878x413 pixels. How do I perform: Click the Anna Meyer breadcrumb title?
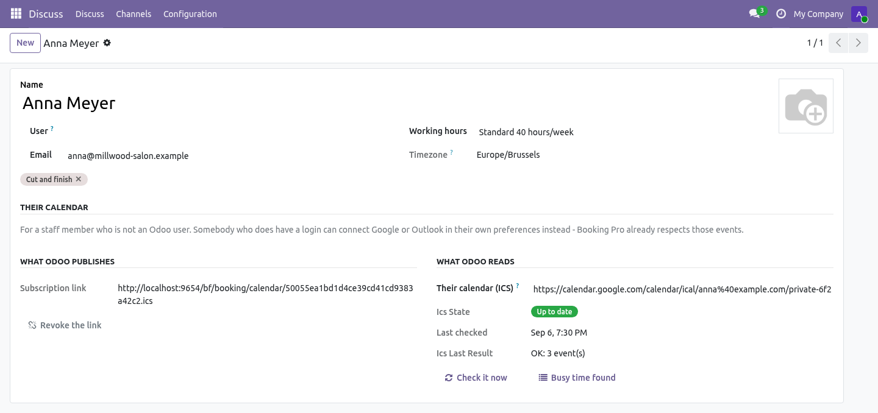[71, 43]
